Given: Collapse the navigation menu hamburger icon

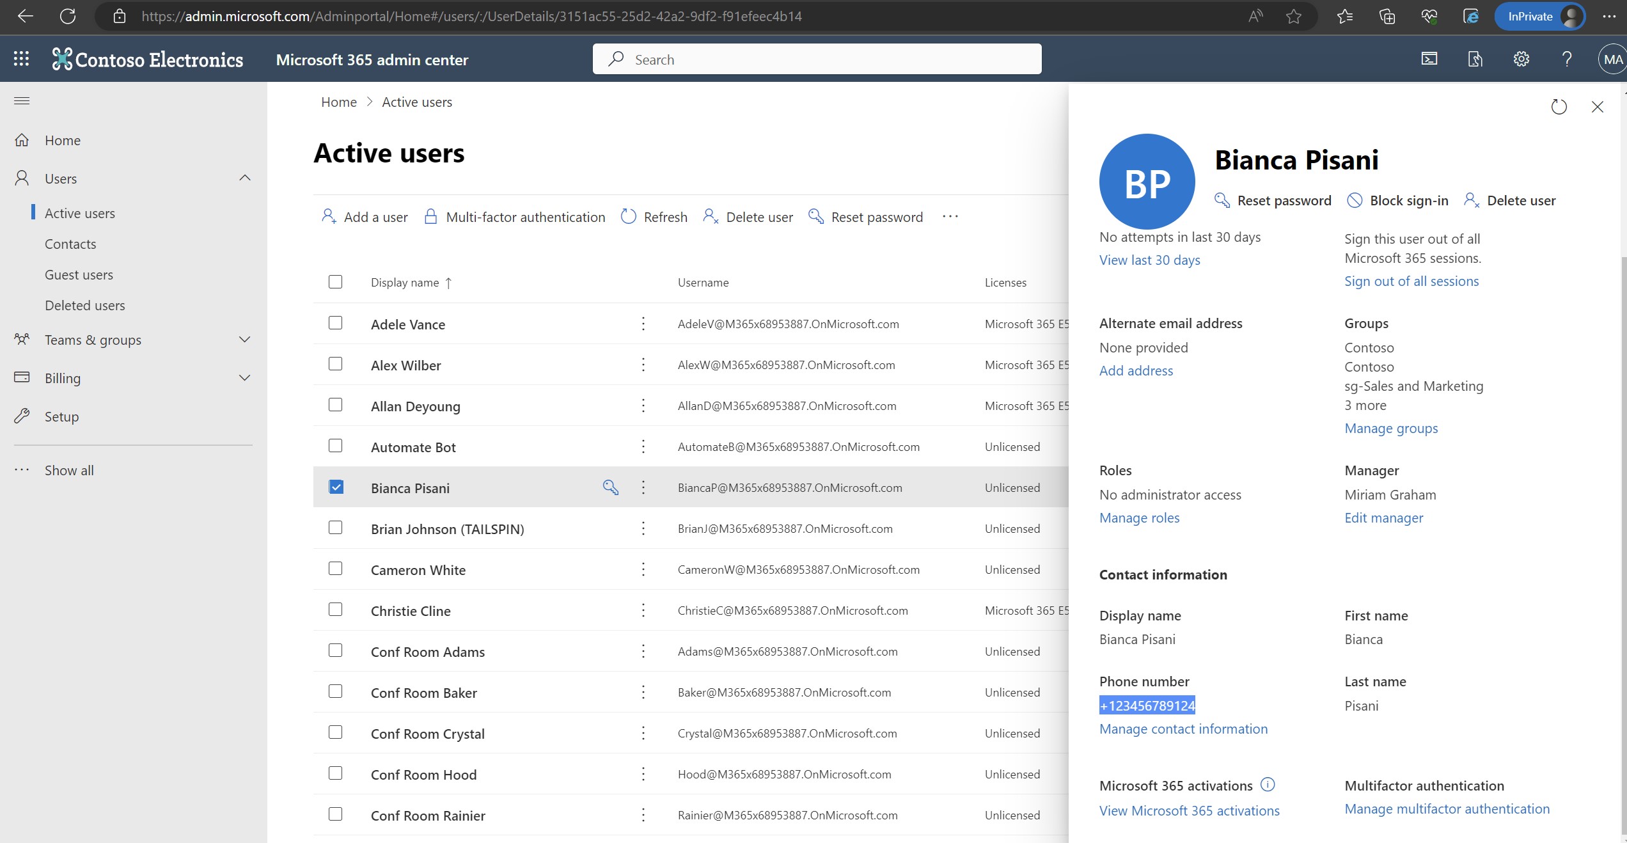Looking at the screenshot, I should tap(22, 100).
